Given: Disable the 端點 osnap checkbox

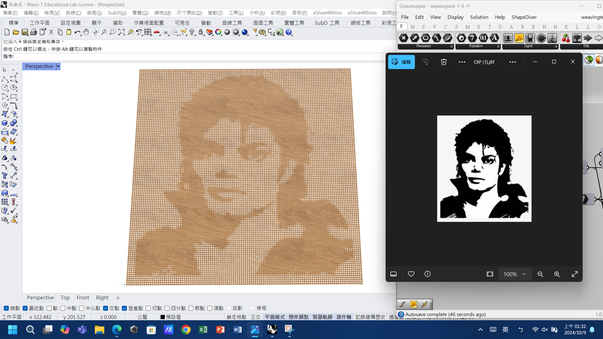Looking at the screenshot, I should tap(6, 308).
